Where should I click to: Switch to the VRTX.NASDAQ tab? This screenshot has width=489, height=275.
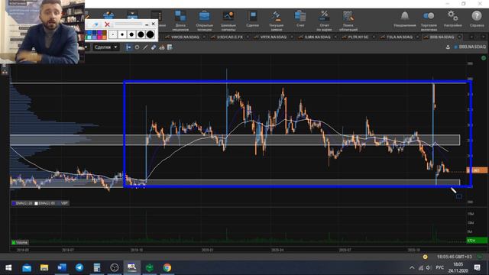274,37
